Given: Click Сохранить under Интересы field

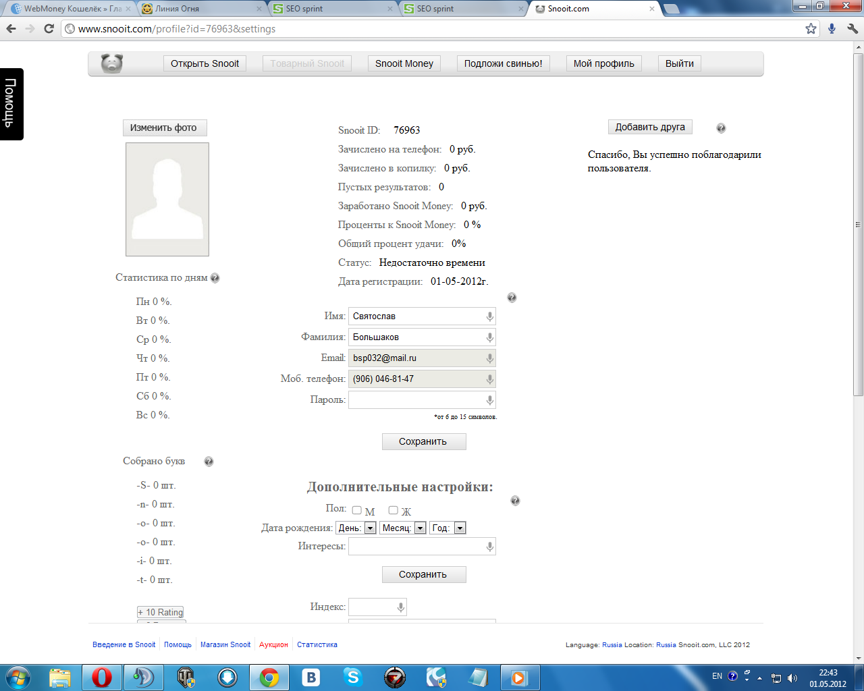Looking at the screenshot, I should pyautogui.click(x=424, y=574).
